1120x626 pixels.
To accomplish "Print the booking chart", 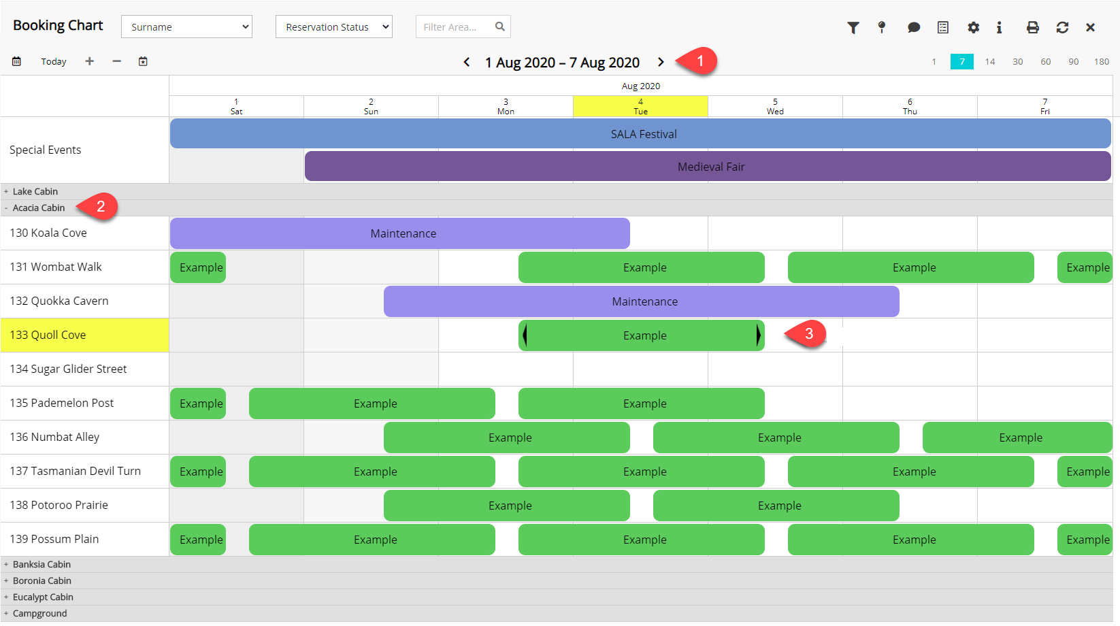I will tap(1032, 27).
